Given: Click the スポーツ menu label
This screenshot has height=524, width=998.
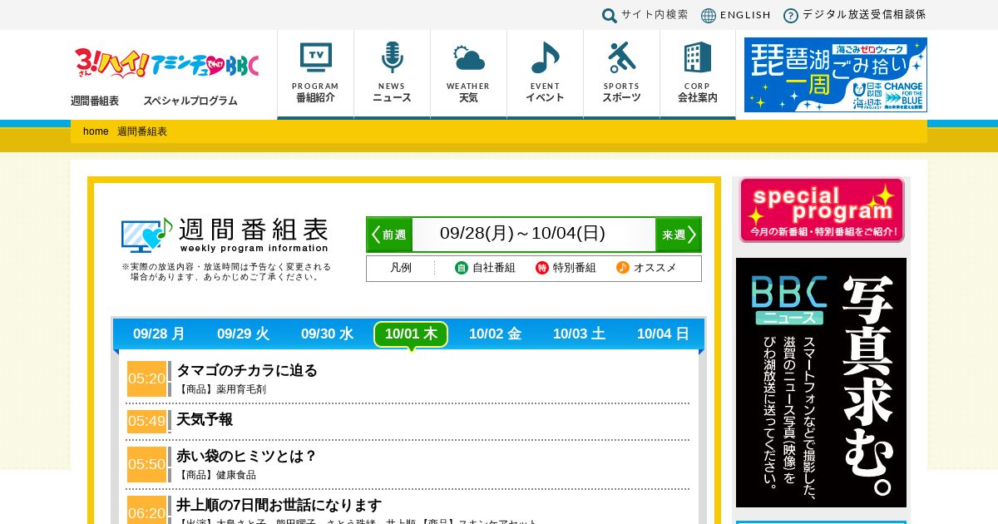Looking at the screenshot, I should pos(621,97).
